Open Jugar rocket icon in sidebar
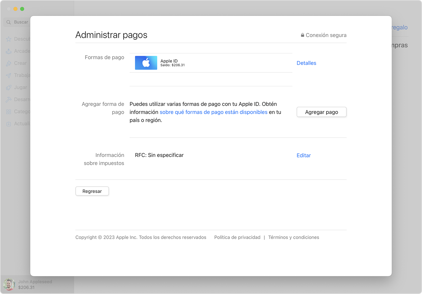Viewport: 422px width, 294px height. (9, 87)
